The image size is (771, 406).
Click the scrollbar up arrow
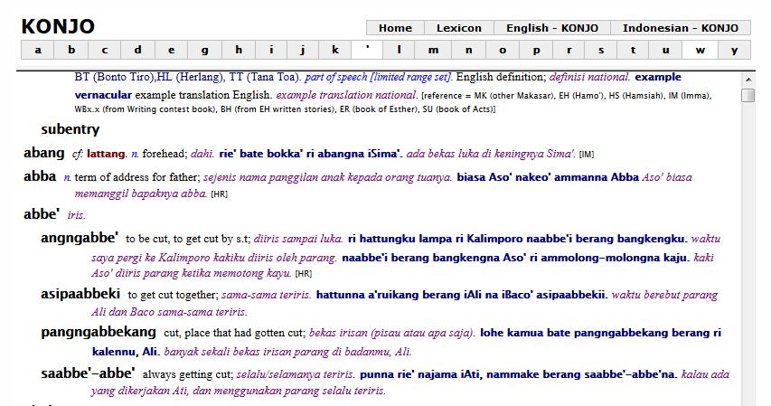point(747,80)
